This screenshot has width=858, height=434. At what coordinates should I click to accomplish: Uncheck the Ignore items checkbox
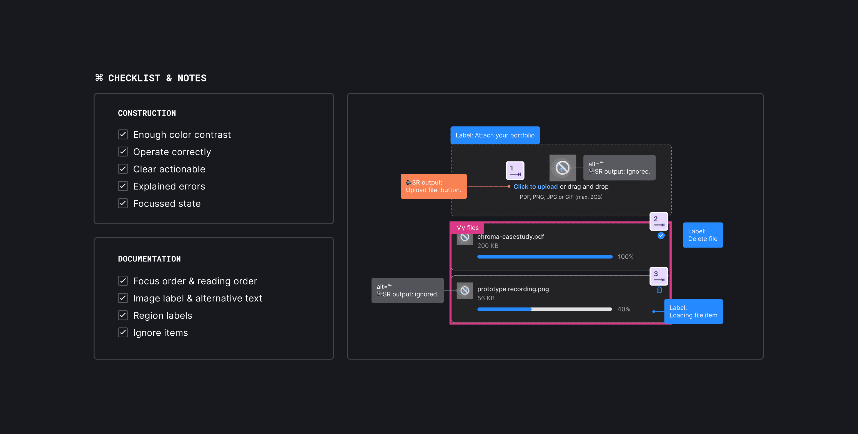123,332
